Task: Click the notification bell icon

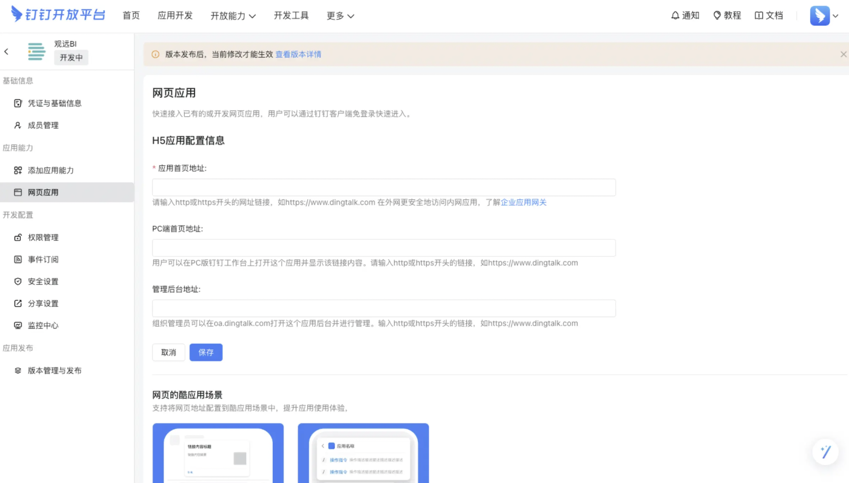Action: coord(675,15)
